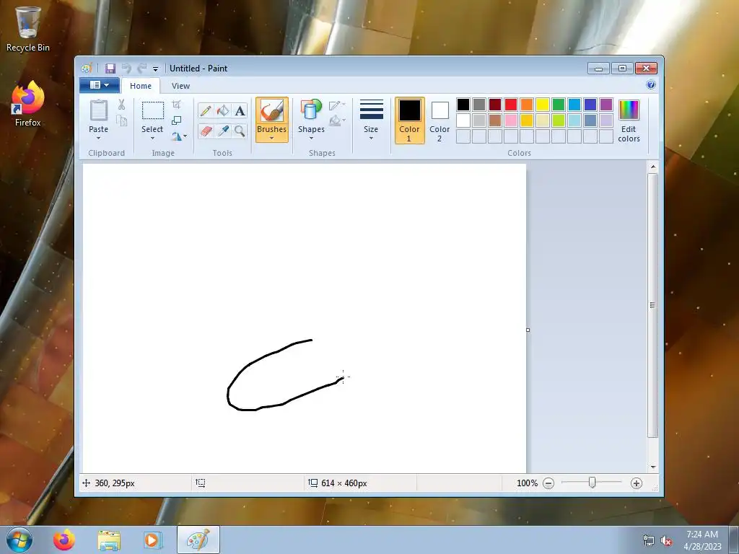Toggle Color 1 as active color

[410, 120]
